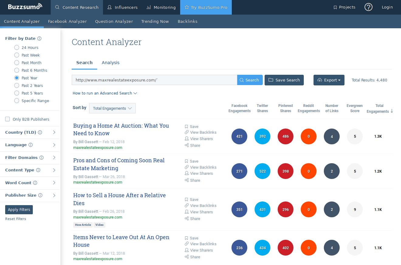Click the Content Type info icon
401x265 pixels.
point(38,170)
